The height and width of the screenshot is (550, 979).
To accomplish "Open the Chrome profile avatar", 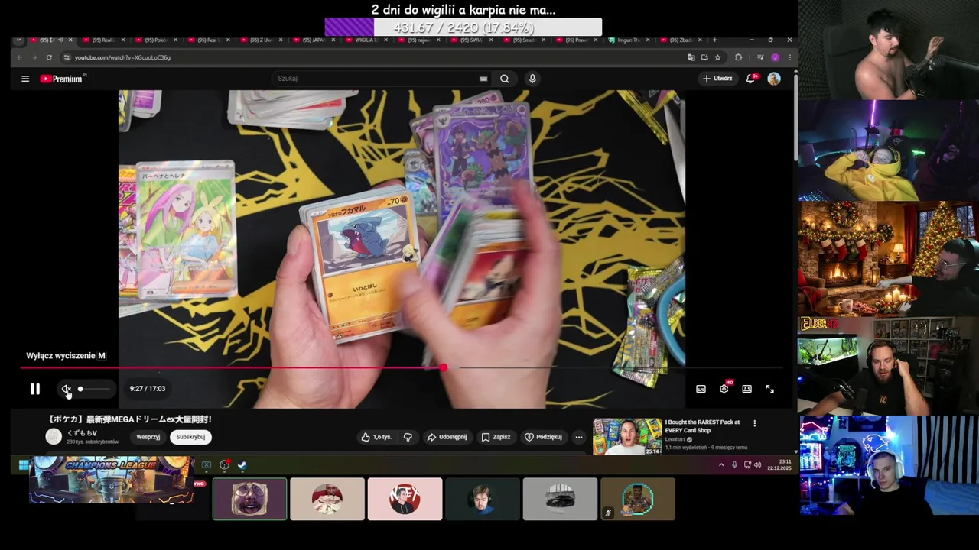I will 775,57.
